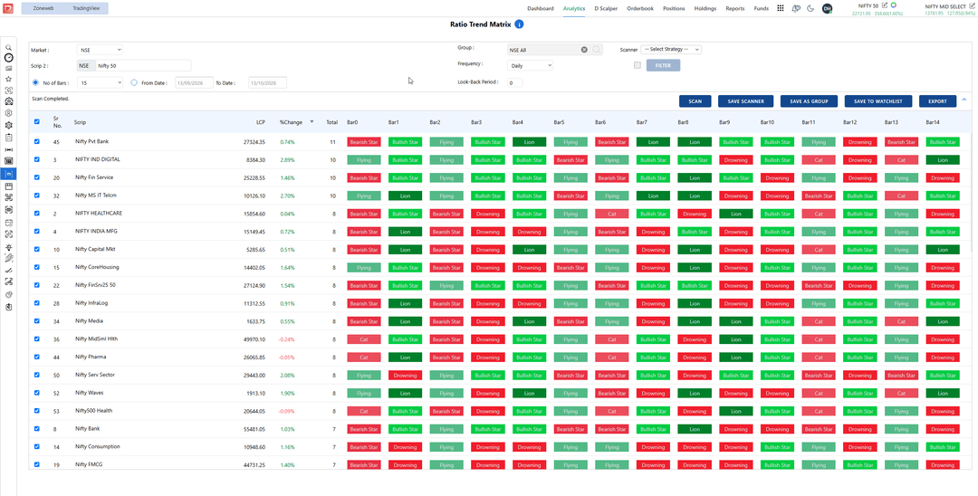This screenshot has width=978, height=496.
Task: Open the Holdings tab
Action: (x=705, y=9)
